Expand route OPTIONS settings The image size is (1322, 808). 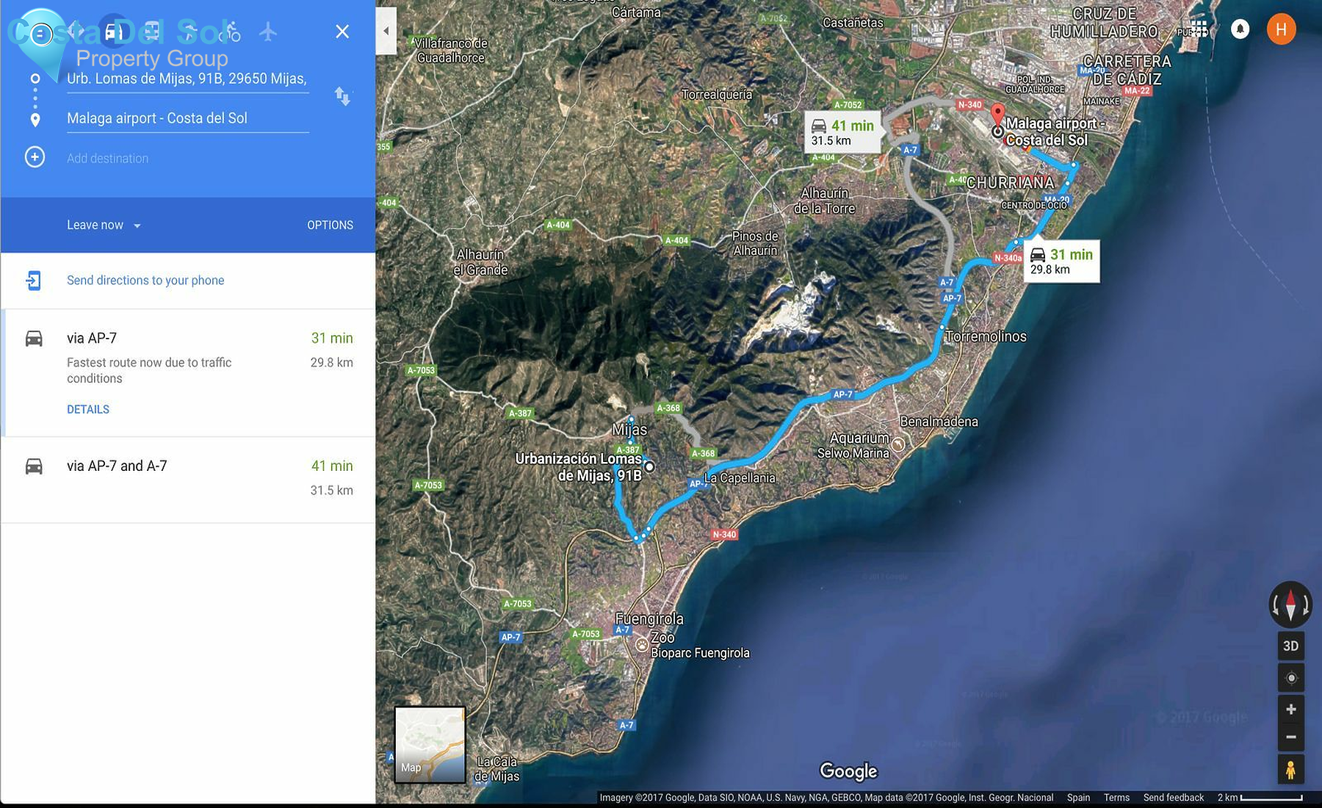click(330, 225)
